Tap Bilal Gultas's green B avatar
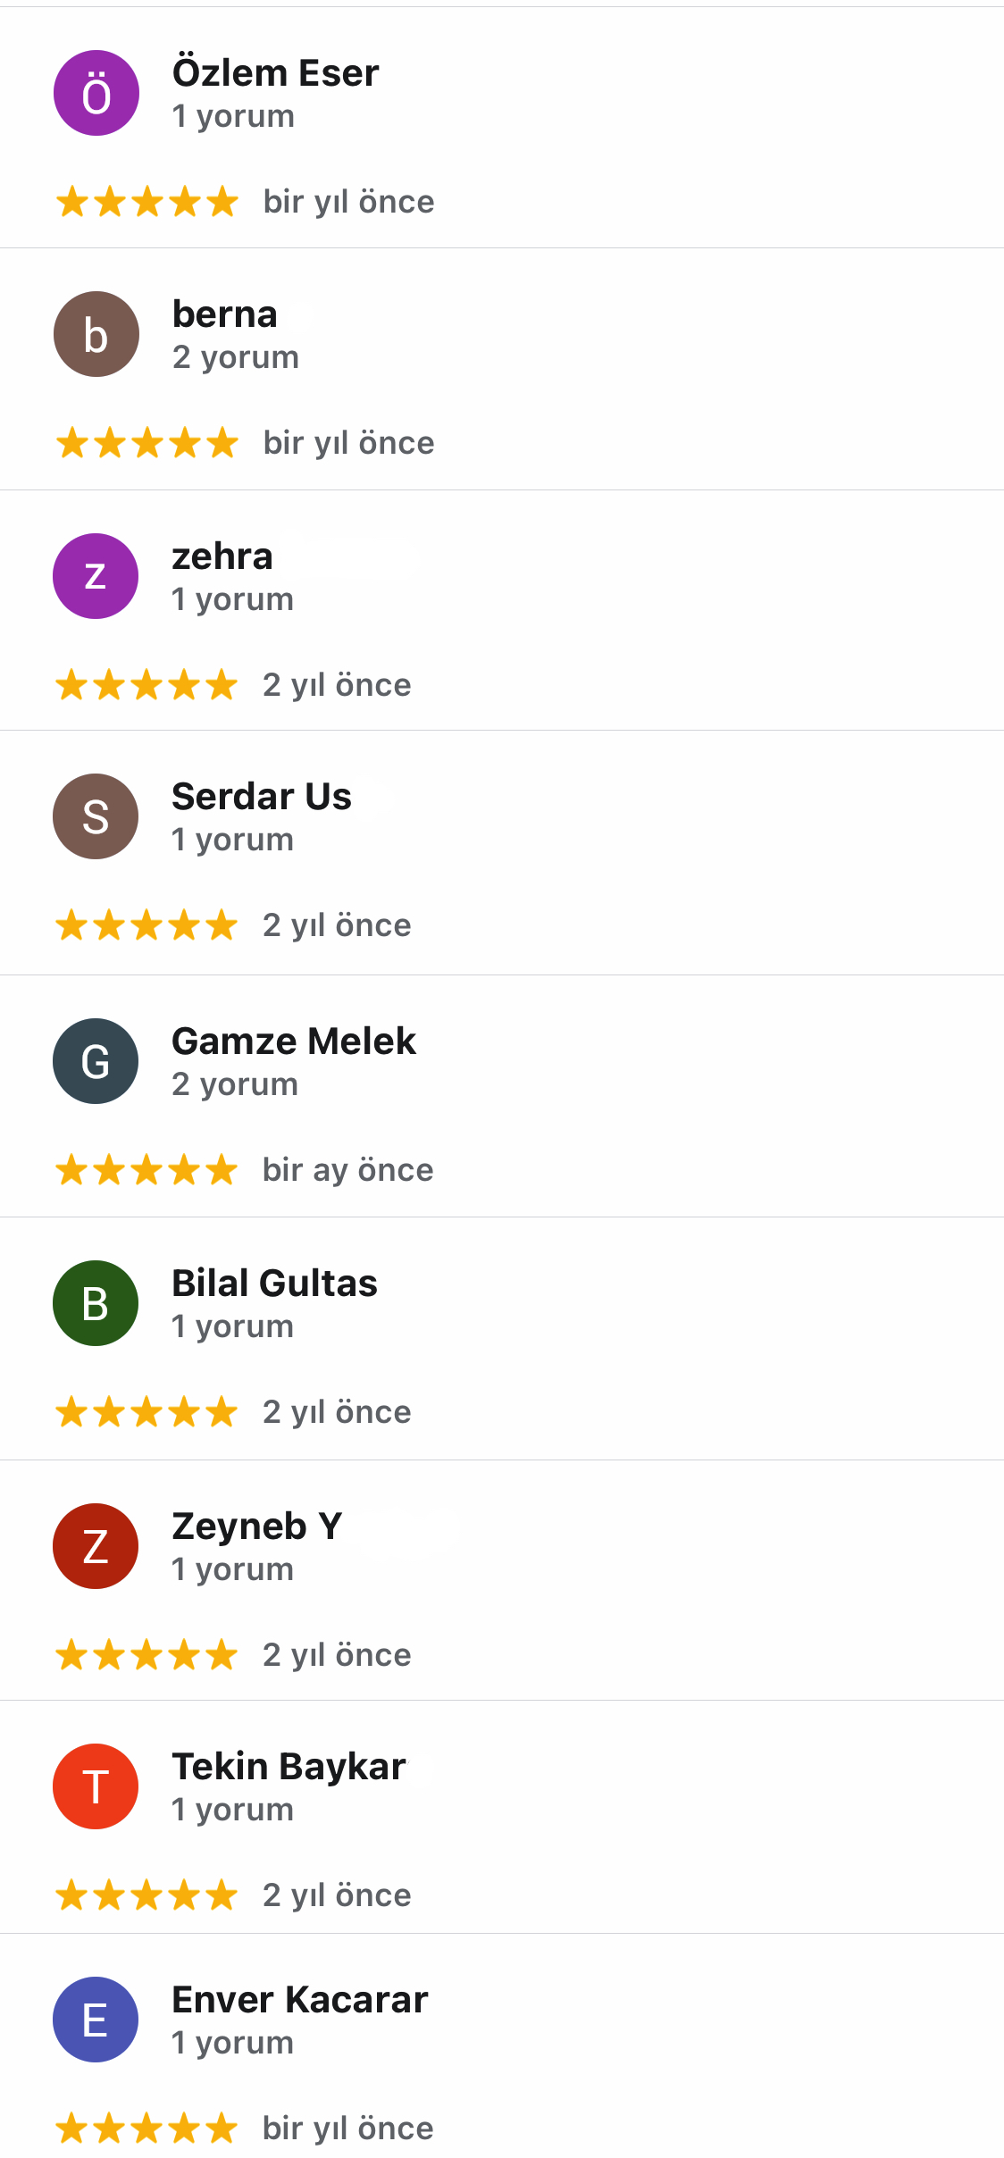This screenshot has width=1004, height=2158. pyautogui.click(x=96, y=1303)
